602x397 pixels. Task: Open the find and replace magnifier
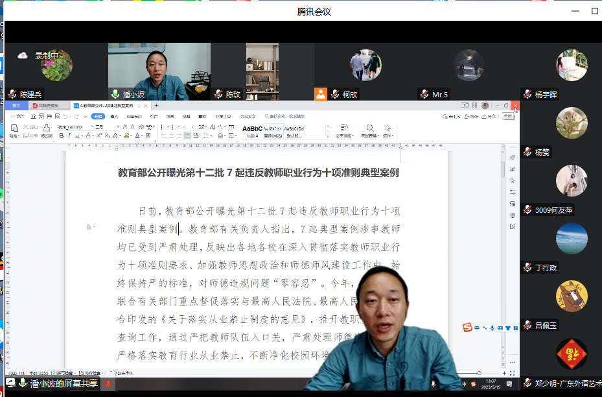[x=370, y=128]
